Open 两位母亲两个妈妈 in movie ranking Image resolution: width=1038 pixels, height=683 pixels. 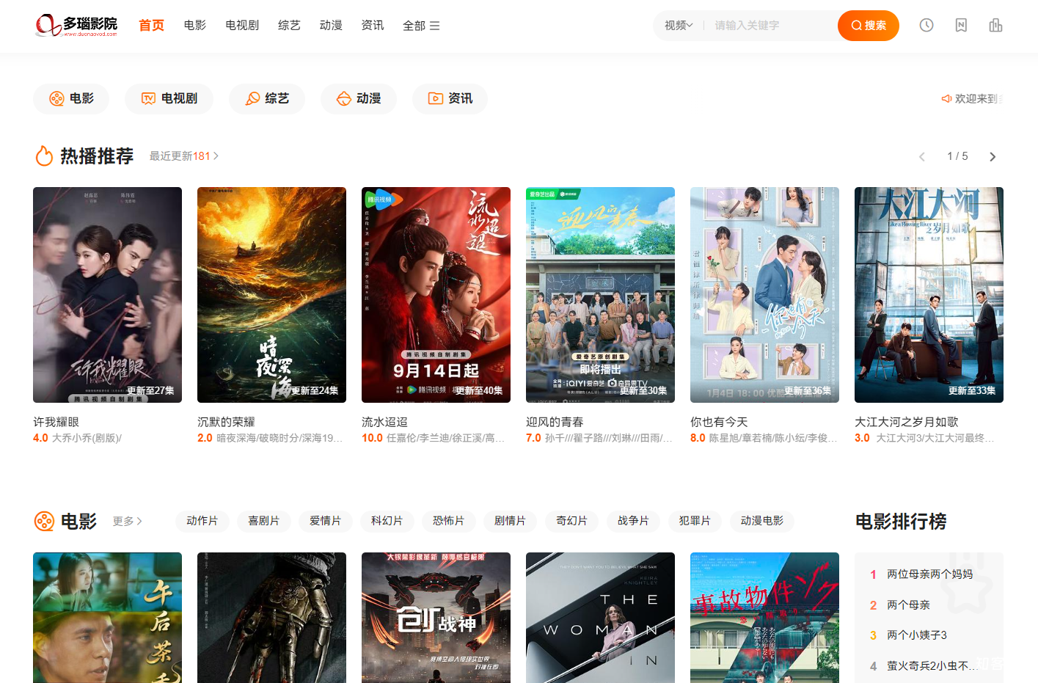click(929, 574)
